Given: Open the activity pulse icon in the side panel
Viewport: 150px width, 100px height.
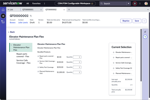Looking at the screenshot, I should [145, 37].
